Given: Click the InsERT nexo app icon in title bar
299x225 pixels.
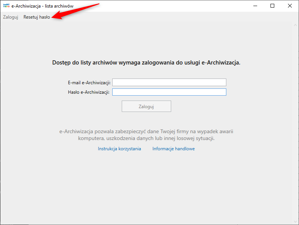Looking at the screenshot, I should [6, 6].
